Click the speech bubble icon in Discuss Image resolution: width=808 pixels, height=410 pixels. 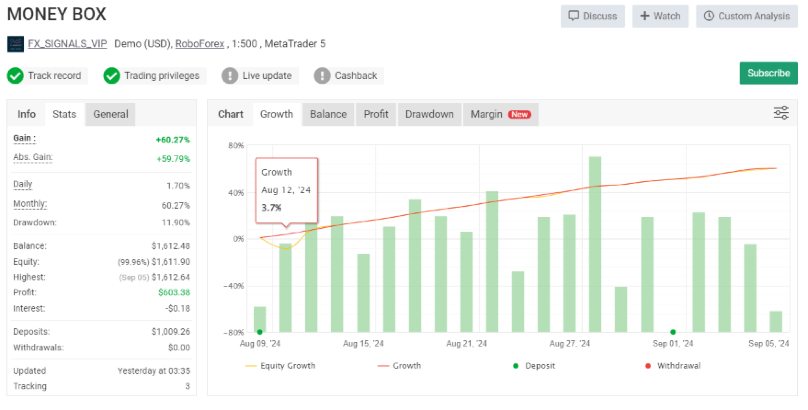573,16
